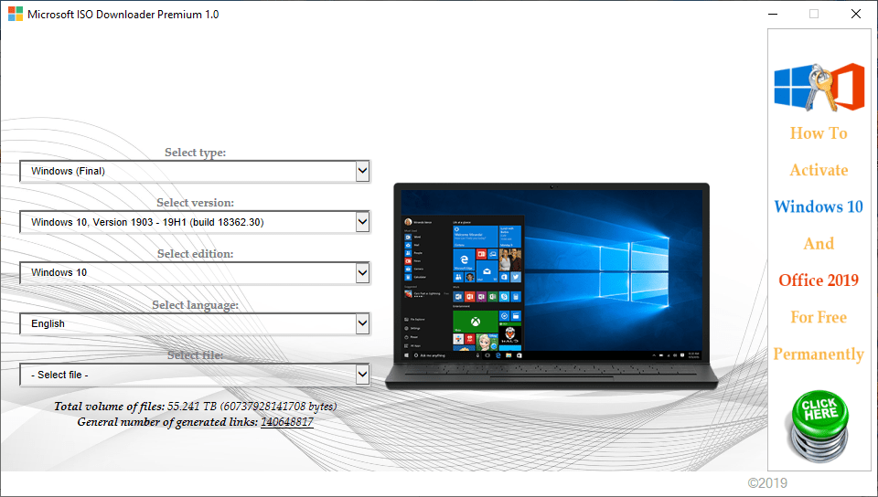This screenshot has width=878, height=497.
Task: Expand the Select edition dropdown arrow
Action: [x=362, y=273]
